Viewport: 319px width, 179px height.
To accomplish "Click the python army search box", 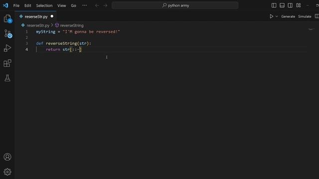I will pos(175,5).
